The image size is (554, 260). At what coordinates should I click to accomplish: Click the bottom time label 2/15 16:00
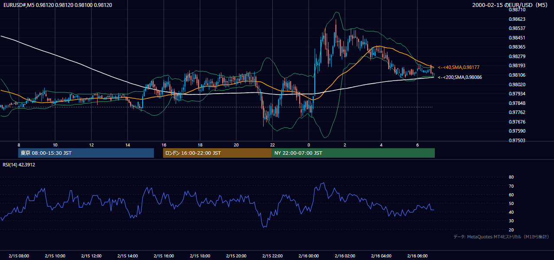click(164, 256)
